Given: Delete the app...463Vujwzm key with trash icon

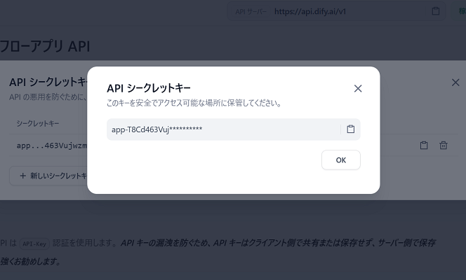Looking at the screenshot, I should click(444, 146).
